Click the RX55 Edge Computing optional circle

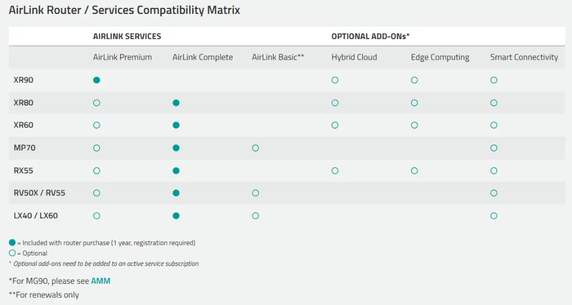click(414, 171)
